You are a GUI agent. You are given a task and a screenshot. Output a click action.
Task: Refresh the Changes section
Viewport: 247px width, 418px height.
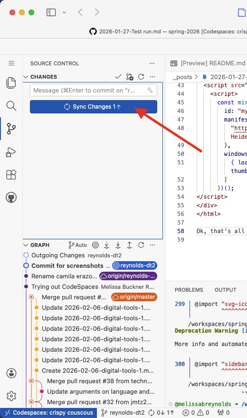pos(141,77)
